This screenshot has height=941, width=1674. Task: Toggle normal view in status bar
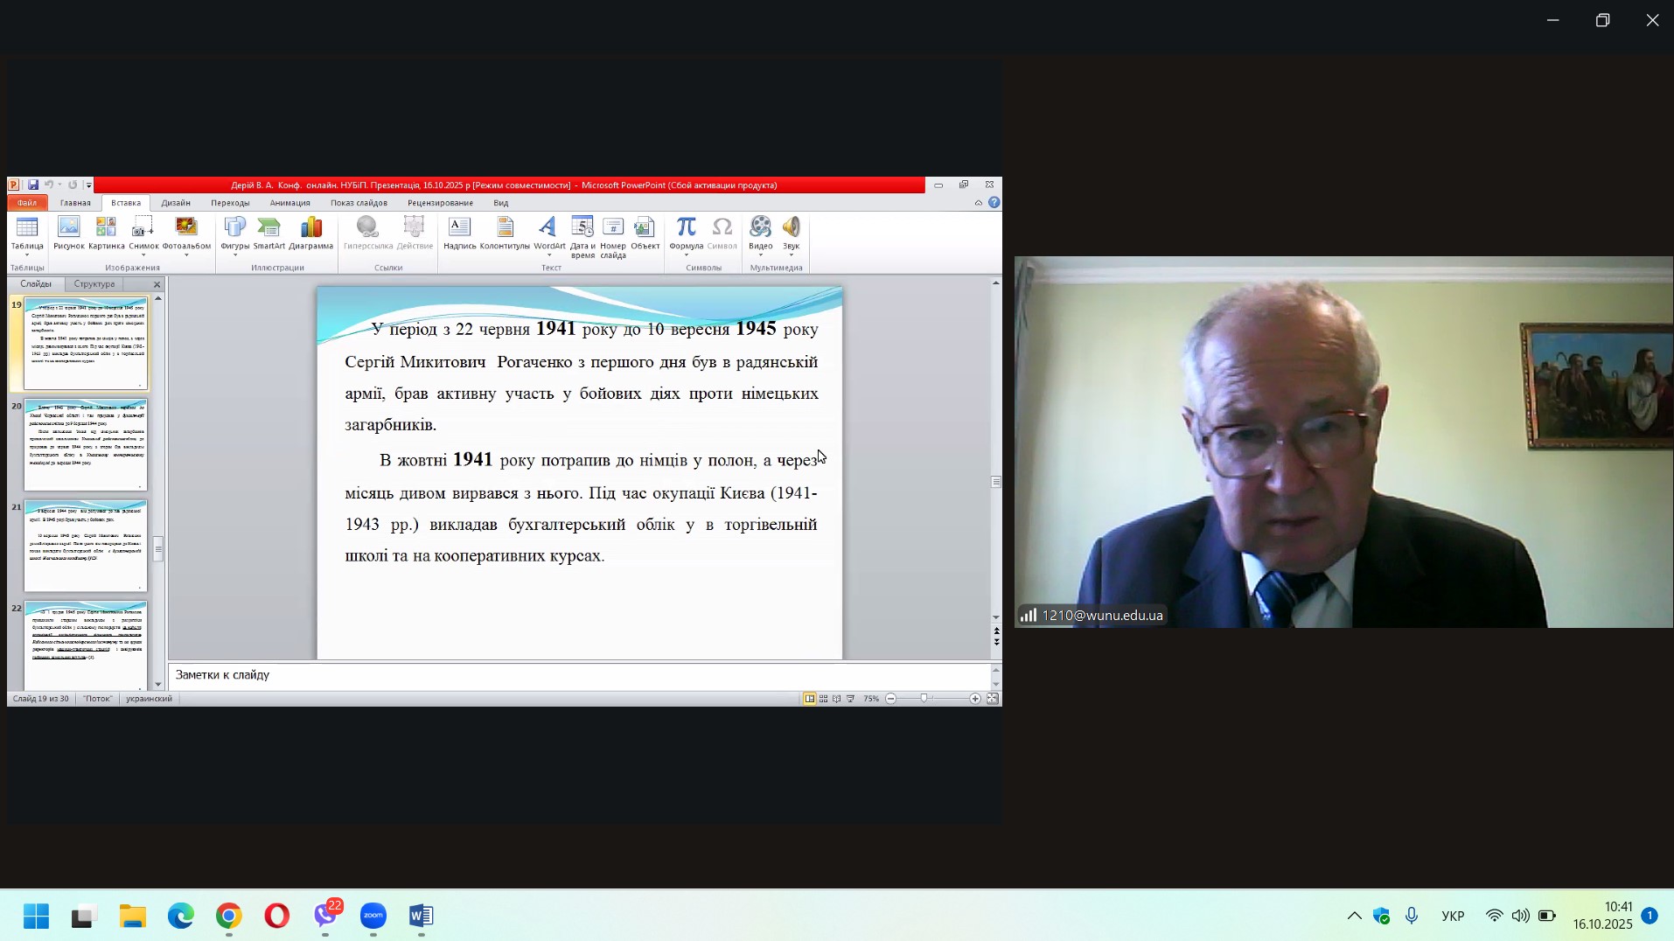810,699
